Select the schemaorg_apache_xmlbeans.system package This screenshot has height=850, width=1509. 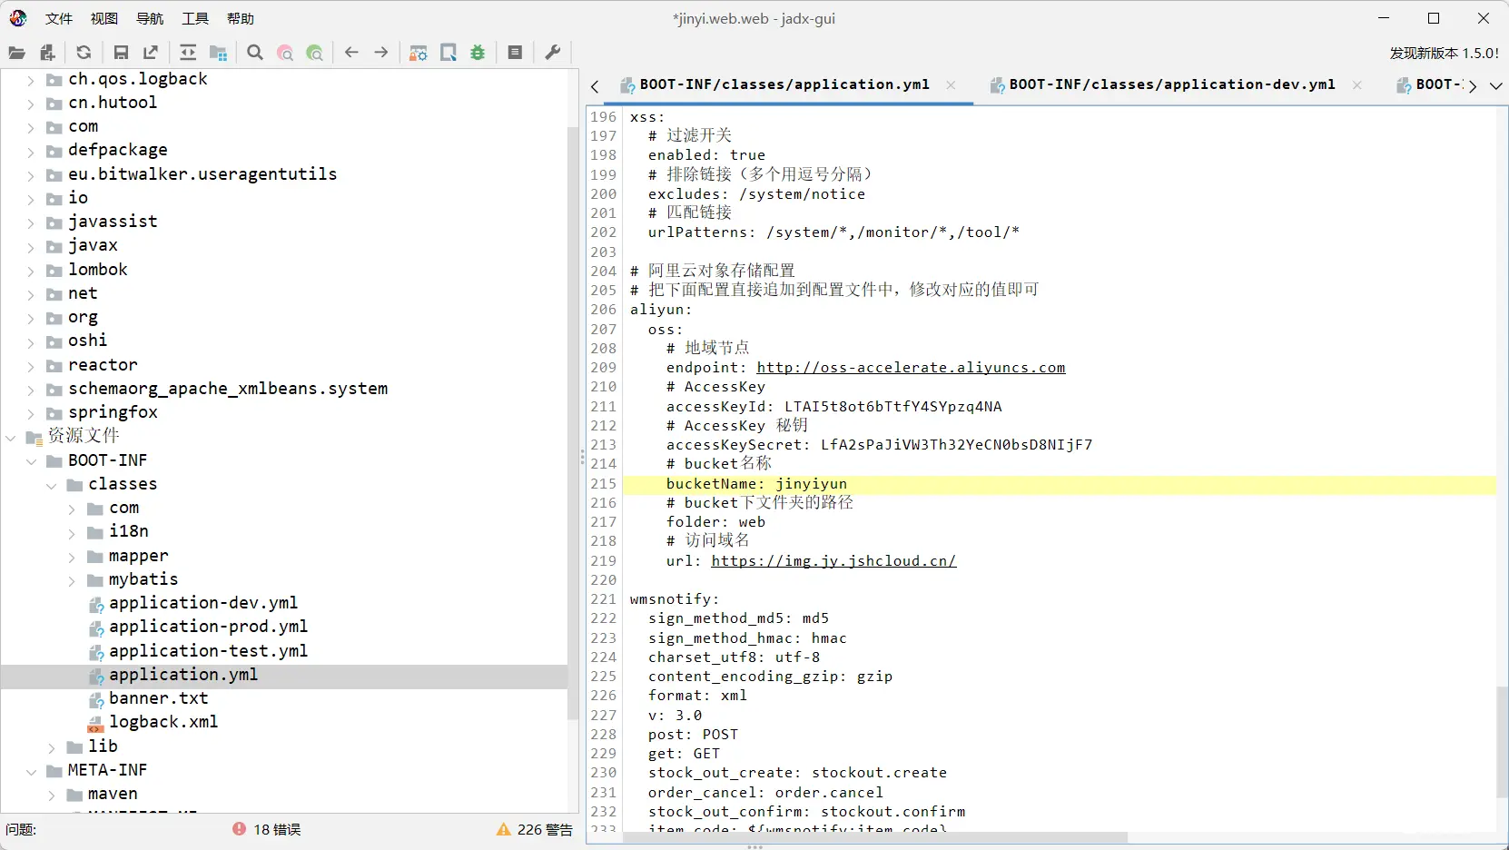(x=228, y=389)
